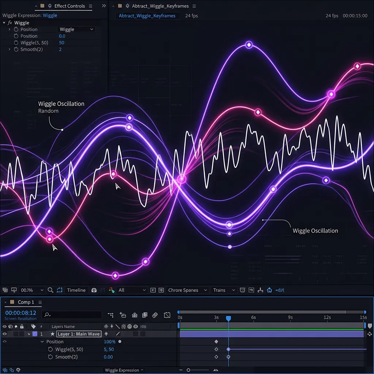Click the magnifier icon in the viewer toolbar
Viewport: 374px width, 374px height.
tap(50, 290)
